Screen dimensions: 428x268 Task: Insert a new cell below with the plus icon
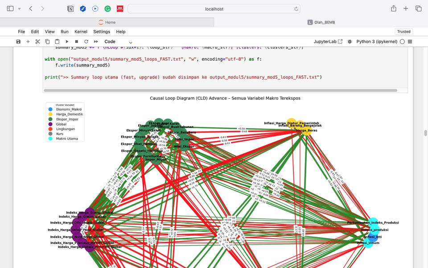point(28,42)
